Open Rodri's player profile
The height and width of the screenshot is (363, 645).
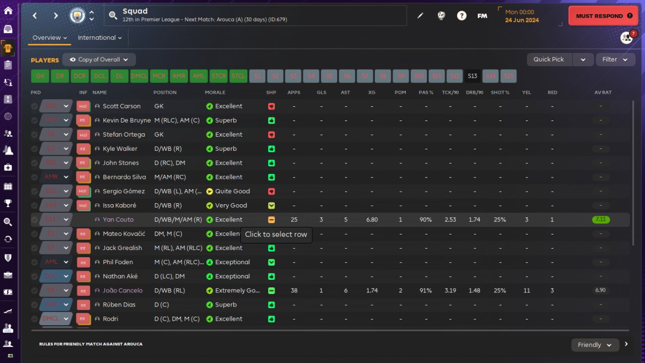(110, 319)
